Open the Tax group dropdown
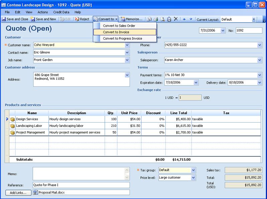 (x=193, y=170)
